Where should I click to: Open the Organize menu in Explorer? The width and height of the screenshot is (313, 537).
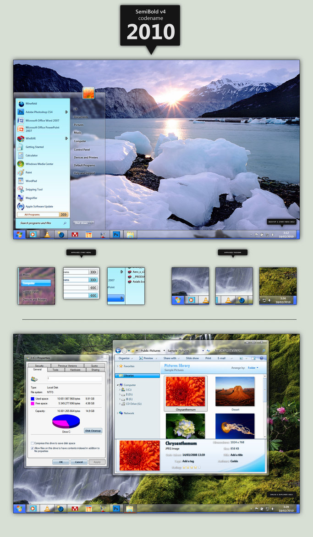pyautogui.click(x=124, y=358)
